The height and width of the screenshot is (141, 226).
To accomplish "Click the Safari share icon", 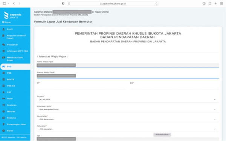I will 210,3.
